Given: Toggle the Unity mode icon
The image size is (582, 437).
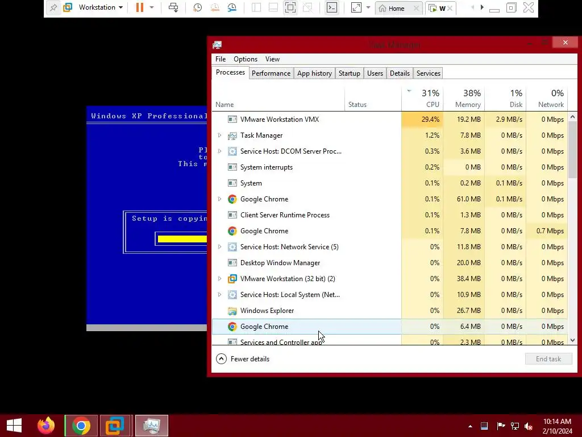Looking at the screenshot, I should click(307, 7).
